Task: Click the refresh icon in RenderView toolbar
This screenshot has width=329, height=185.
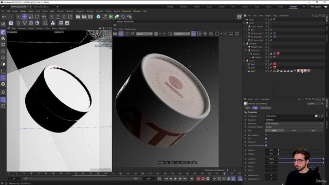Action: click(x=127, y=33)
